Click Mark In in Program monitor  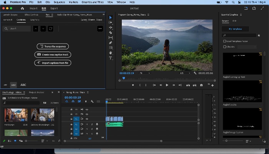(x=140, y=85)
